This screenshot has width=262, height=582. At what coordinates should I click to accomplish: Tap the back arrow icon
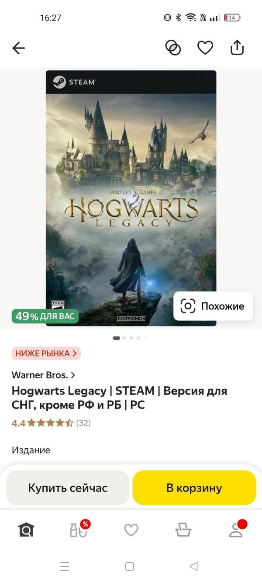click(19, 48)
